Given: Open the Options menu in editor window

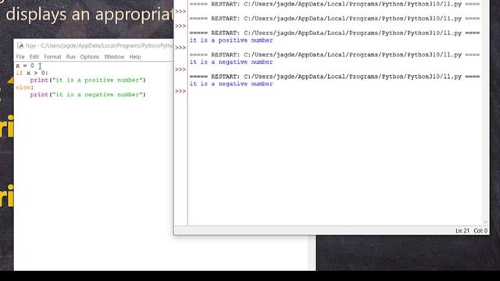Looking at the screenshot, I should [x=90, y=57].
